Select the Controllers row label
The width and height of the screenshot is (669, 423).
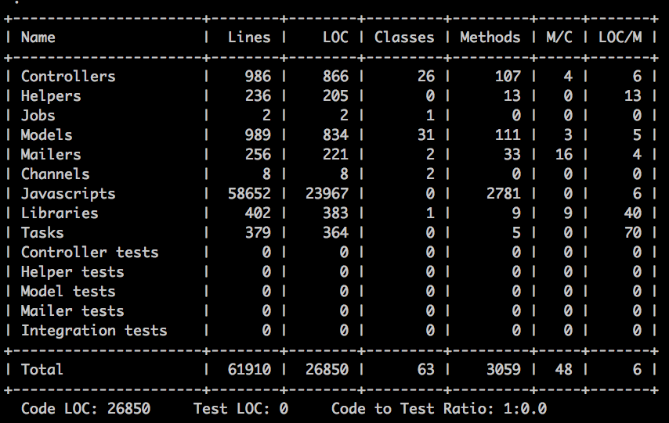pos(68,76)
